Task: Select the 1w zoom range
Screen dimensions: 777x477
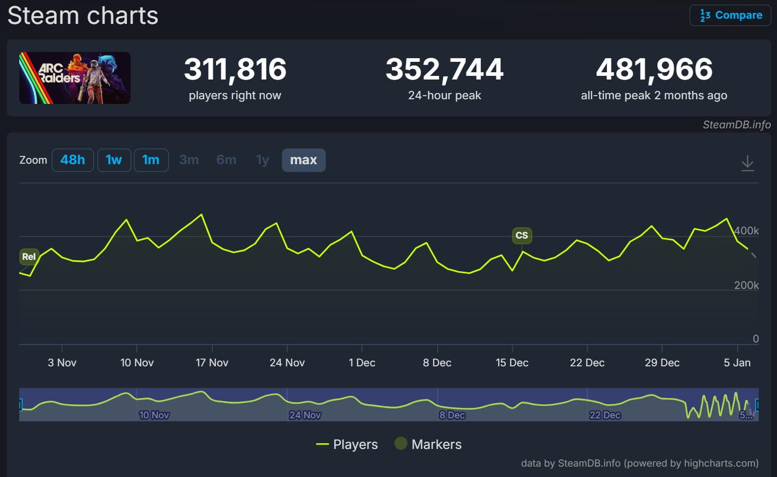Action: (114, 160)
